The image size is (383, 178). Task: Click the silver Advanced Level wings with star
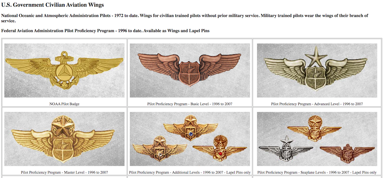317,71
